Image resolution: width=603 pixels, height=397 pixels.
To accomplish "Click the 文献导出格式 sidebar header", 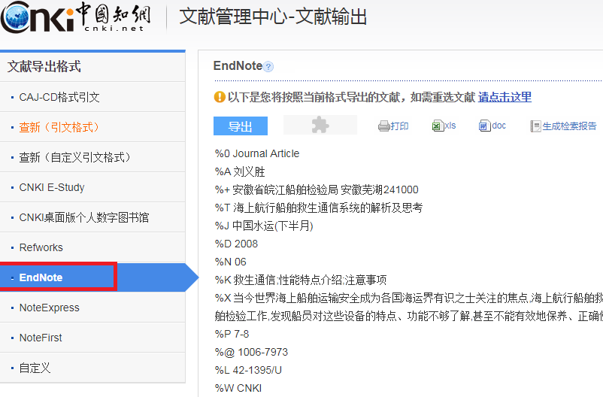I will (44, 66).
